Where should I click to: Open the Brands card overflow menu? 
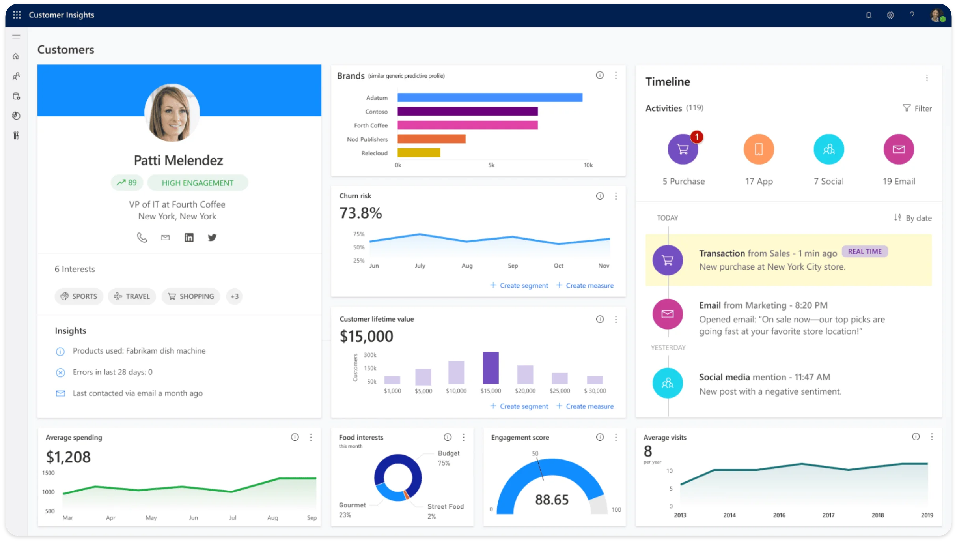616,75
